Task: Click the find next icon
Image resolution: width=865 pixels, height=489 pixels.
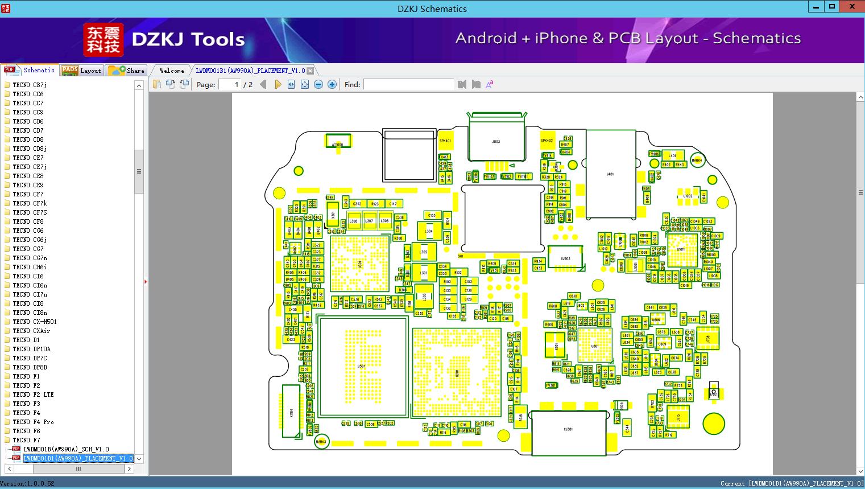Action: tap(476, 84)
